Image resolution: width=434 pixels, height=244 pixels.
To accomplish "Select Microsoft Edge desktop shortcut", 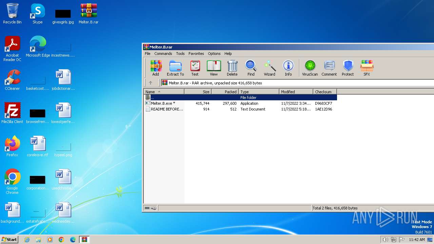I will (x=38, y=47).
